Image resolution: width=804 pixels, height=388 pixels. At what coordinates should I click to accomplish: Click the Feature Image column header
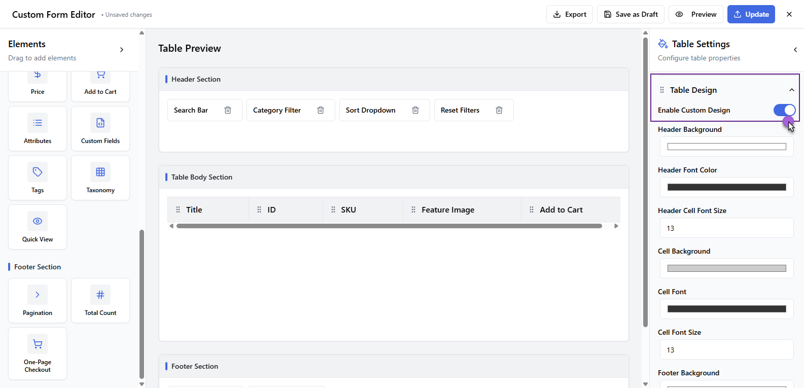click(448, 209)
